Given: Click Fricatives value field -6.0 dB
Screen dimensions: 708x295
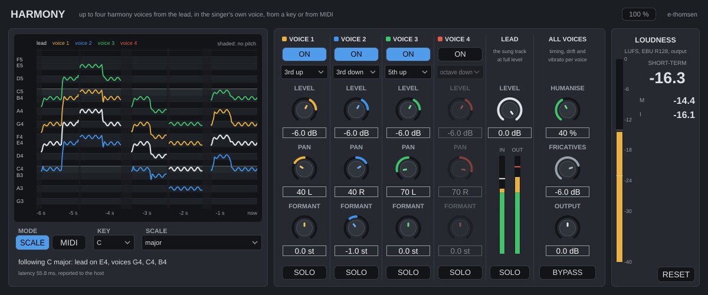Looking at the screenshot, I should tap(568, 192).
